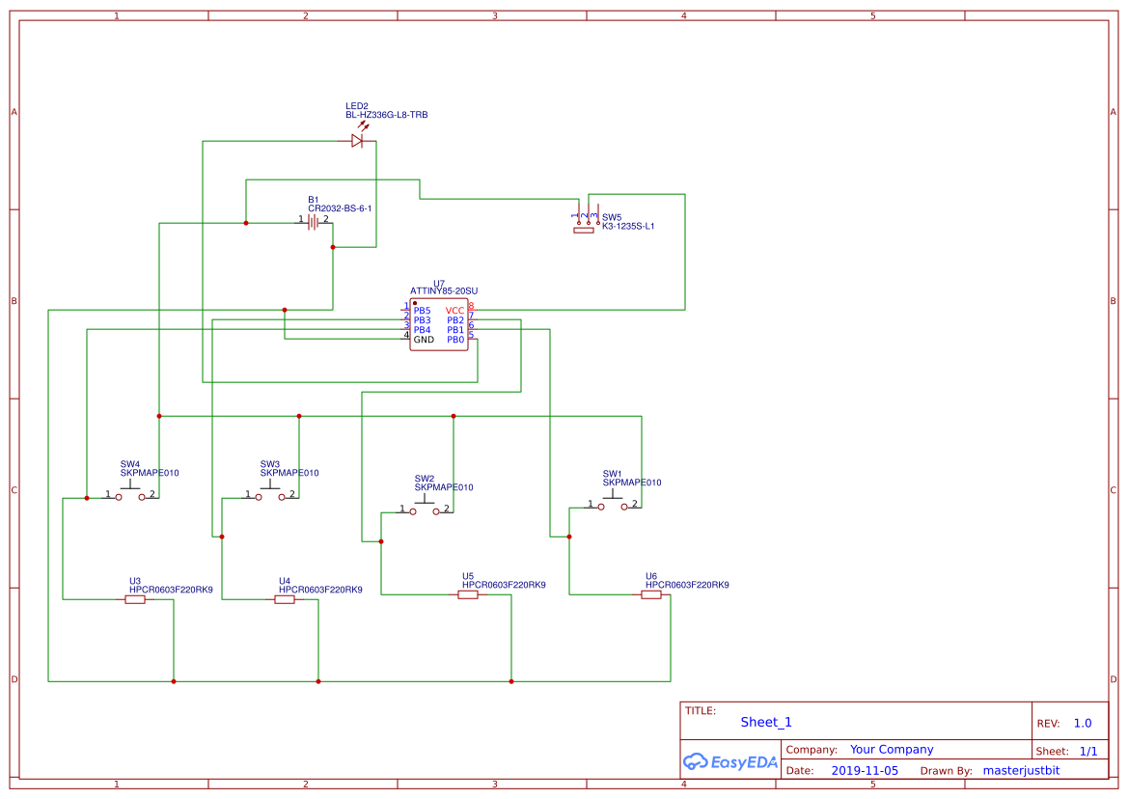This screenshot has width=1128, height=799.
Task: Click the date 2019-11-05 field
Action: coord(866,770)
